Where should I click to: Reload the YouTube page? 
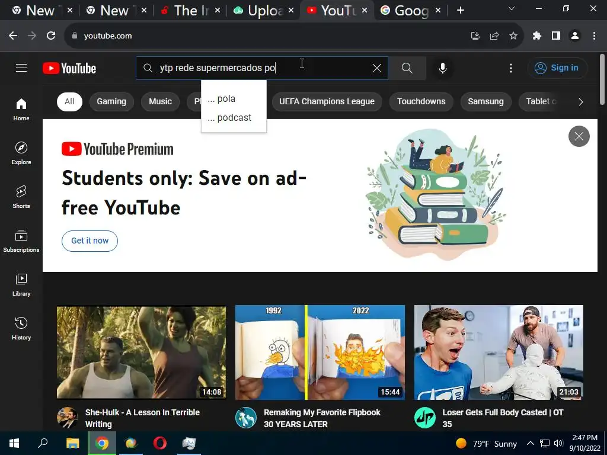pyautogui.click(x=51, y=36)
